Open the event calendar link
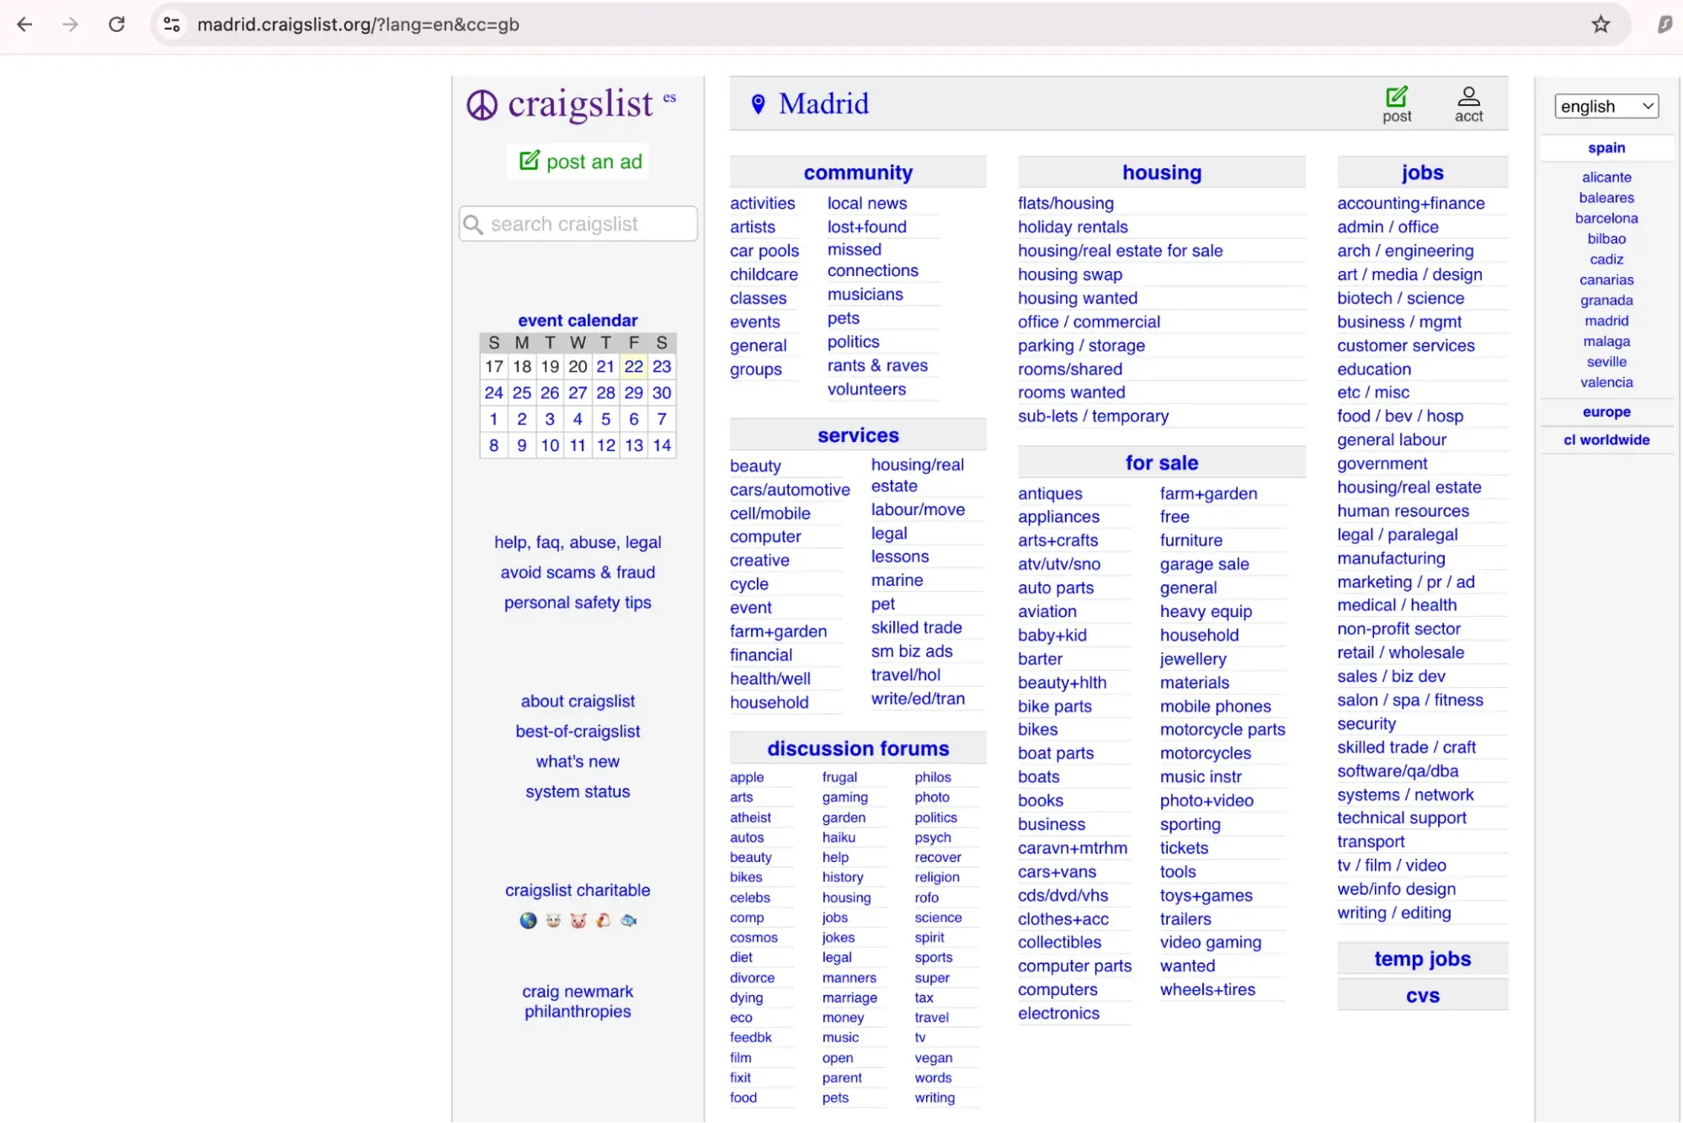 pyautogui.click(x=578, y=321)
